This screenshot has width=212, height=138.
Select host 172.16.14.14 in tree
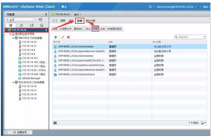click(29, 94)
